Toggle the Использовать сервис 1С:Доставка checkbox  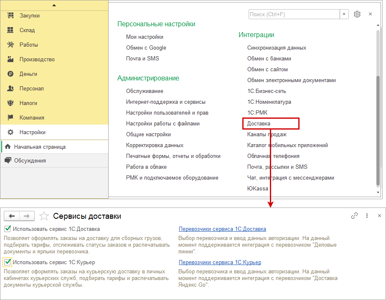8,229
